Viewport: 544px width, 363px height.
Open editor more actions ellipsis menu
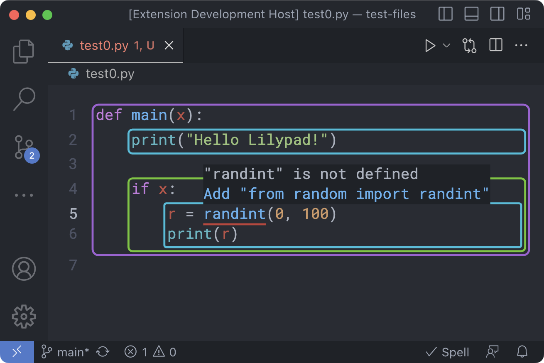click(x=521, y=45)
